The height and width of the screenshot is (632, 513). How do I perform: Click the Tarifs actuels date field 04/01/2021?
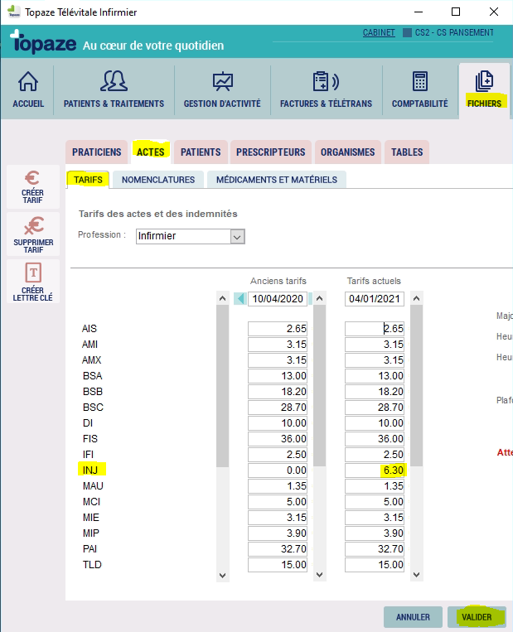pos(375,299)
